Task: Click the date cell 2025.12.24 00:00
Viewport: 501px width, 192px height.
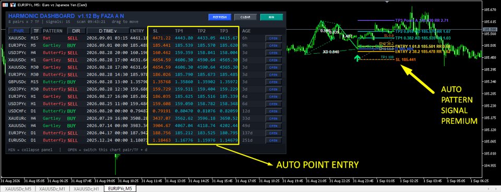Action: (106, 140)
